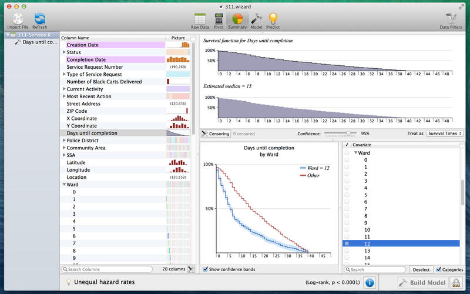Click the Deselect button
Image resolution: width=470 pixels, height=294 pixels.
click(421, 269)
